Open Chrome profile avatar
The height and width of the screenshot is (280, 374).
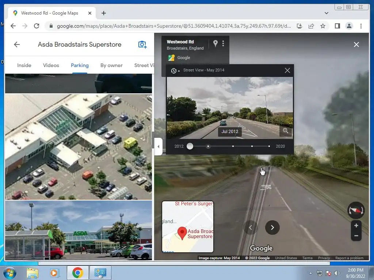[349, 26]
